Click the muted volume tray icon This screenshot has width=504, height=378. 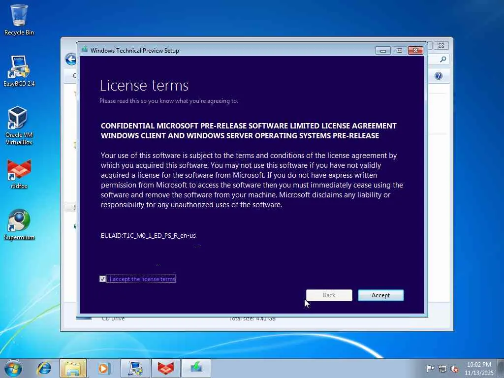(454, 369)
